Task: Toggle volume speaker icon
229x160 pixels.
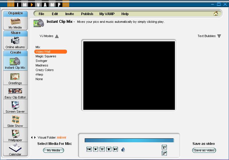Action: click(123, 149)
